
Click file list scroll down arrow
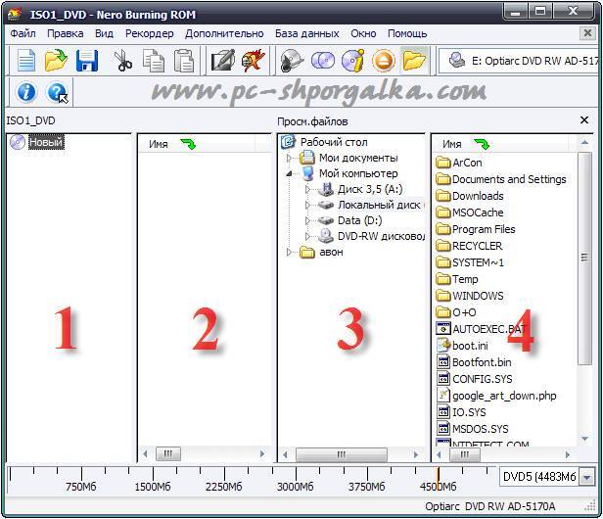point(584,439)
